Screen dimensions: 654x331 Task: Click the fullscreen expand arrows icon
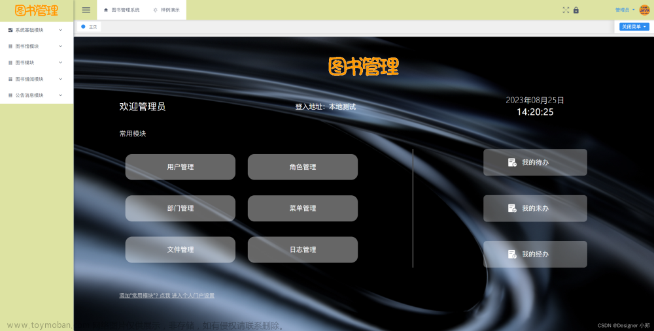pos(566,10)
